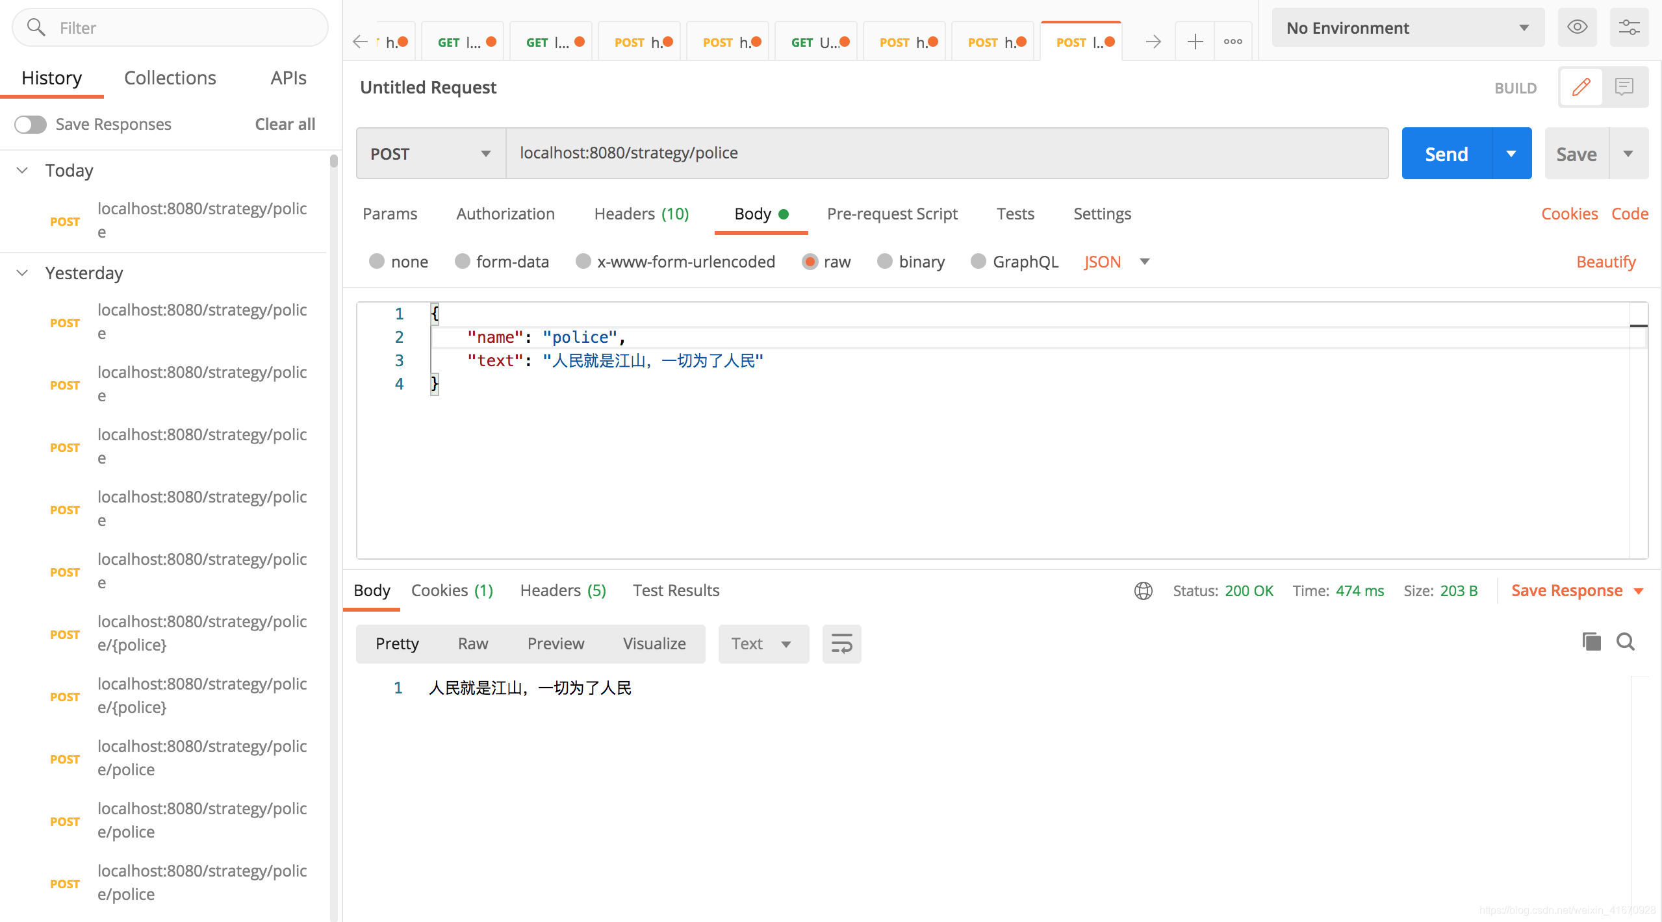Image resolution: width=1662 pixels, height=922 pixels.
Task: Switch to the Collections sidebar tab
Action: tap(170, 78)
